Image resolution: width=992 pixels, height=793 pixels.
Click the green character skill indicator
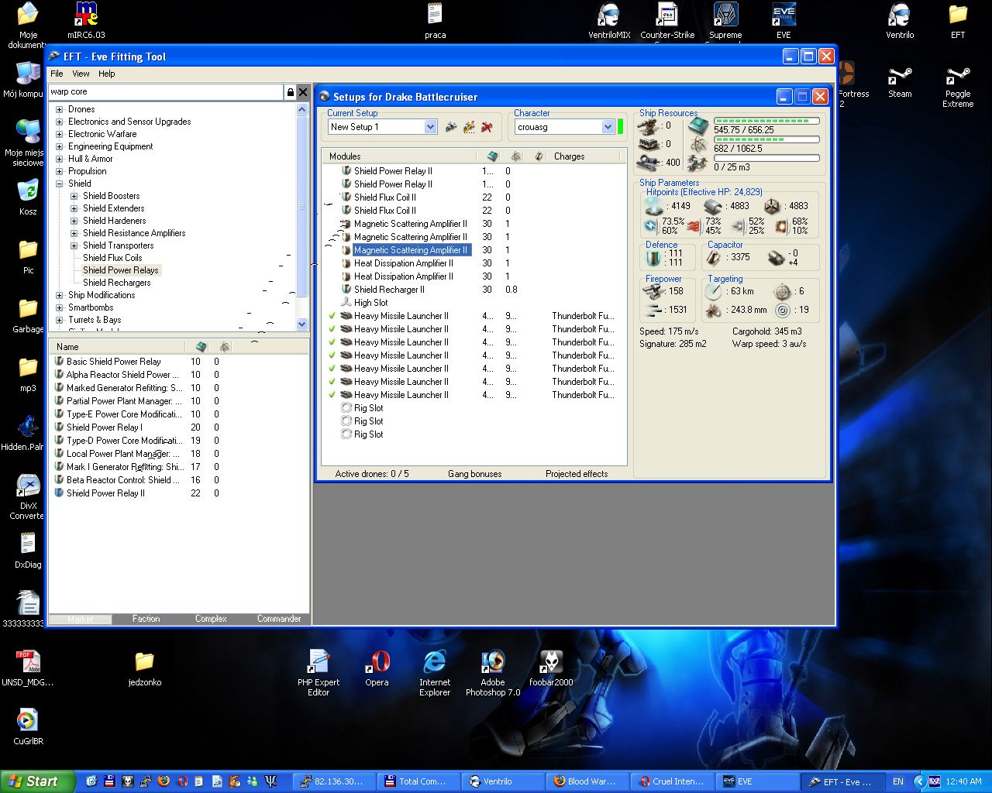pyautogui.click(x=620, y=127)
